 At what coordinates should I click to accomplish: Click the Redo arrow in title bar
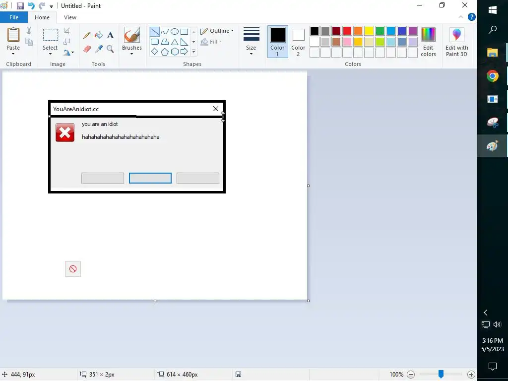[42, 6]
